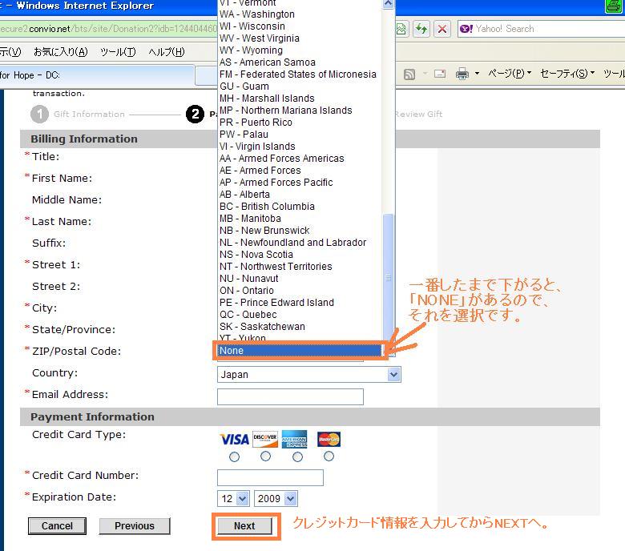The width and height of the screenshot is (625, 551).
Task: Select NB - New Brunswick option
Action: 300,231
